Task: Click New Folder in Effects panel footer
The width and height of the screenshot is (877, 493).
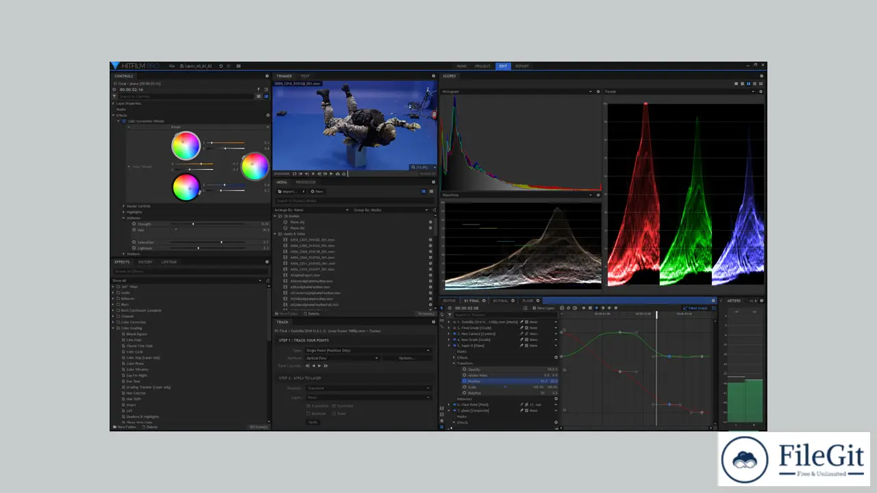Action: [x=125, y=427]
